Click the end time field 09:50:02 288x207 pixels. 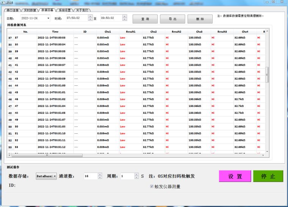pyautogui.click(x=111, y=18)
